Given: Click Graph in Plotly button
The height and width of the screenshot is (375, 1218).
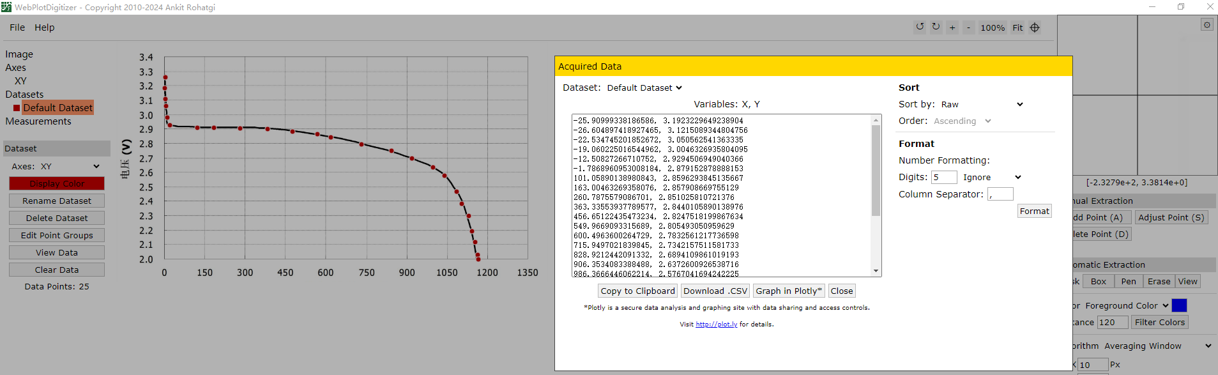Looking at the screenshot, I should click(789, 291).
